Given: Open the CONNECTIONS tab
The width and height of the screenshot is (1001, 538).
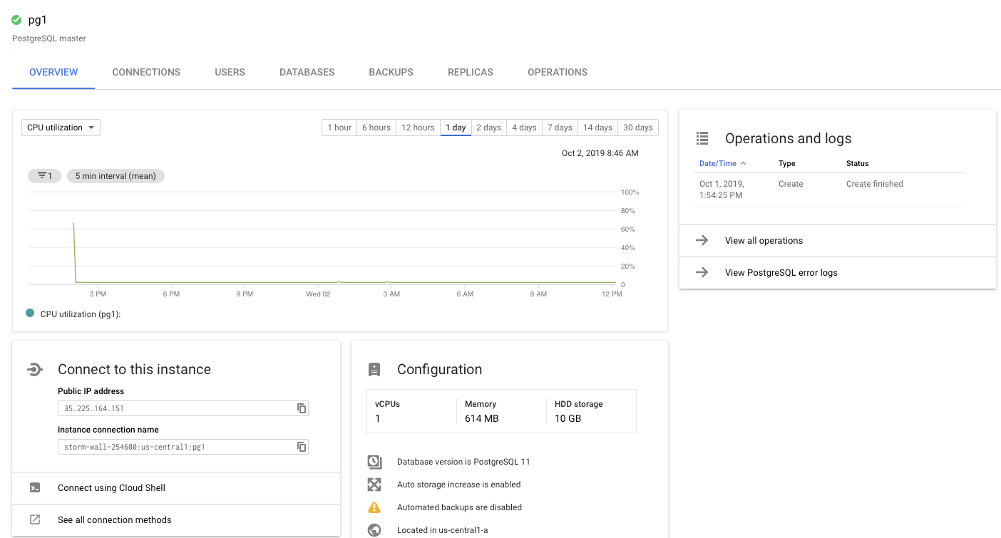Looking at the screenshot, I should (x=146, y=72).
